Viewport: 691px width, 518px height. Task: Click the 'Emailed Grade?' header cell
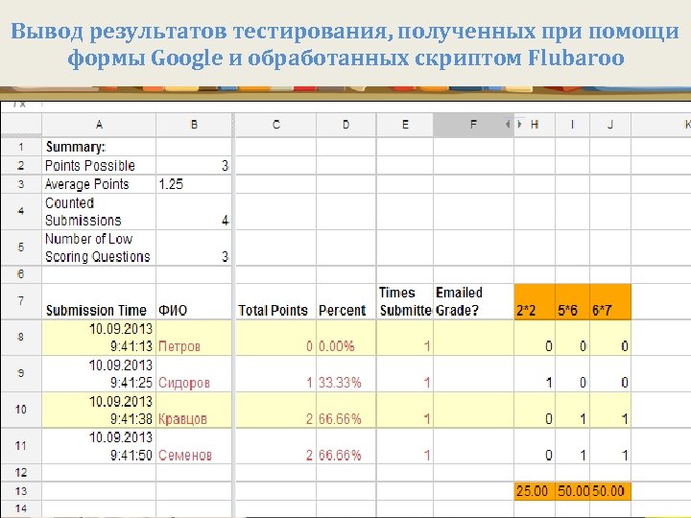[473, 302]
